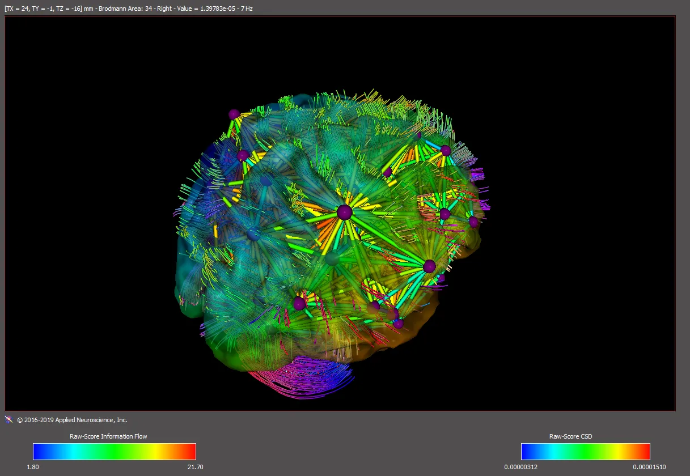Viewport: 690px width, 476px height.
Task: Click the Raw-Score CSD label
Action: coord(571,436)
